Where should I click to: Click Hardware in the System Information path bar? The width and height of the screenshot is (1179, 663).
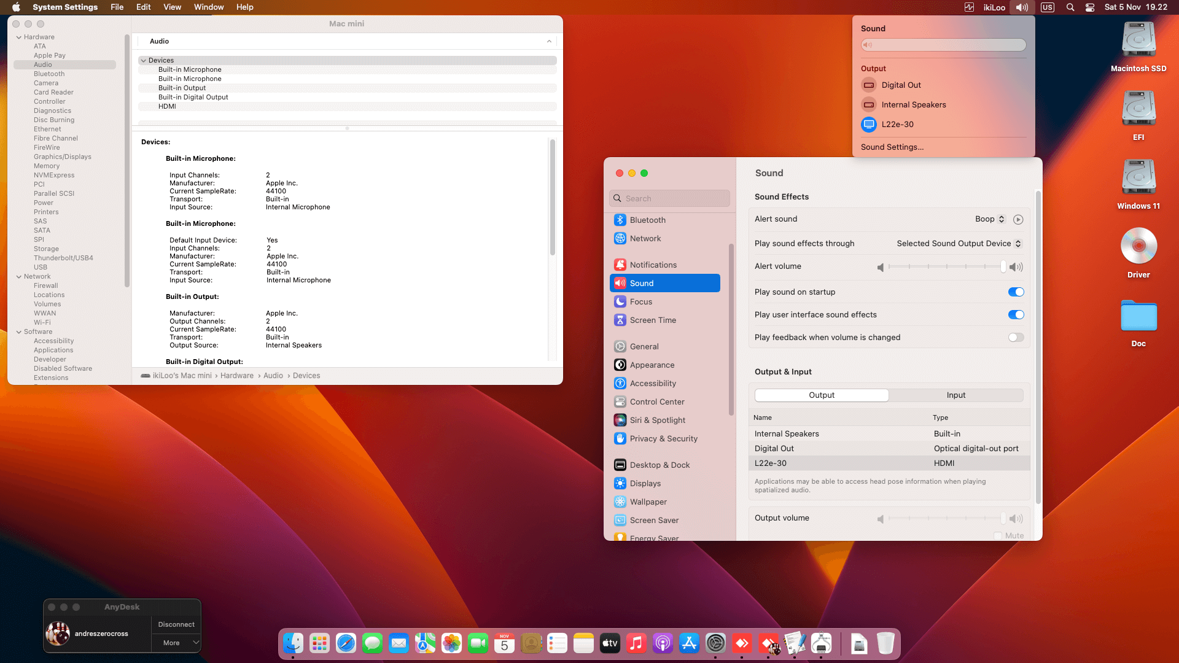(x=237, y=376)
